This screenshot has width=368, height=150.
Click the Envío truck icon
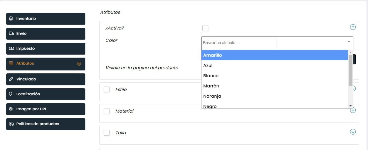(11, 34)
